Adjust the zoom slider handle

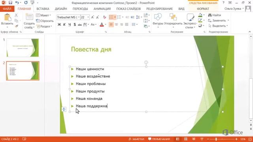216,139
